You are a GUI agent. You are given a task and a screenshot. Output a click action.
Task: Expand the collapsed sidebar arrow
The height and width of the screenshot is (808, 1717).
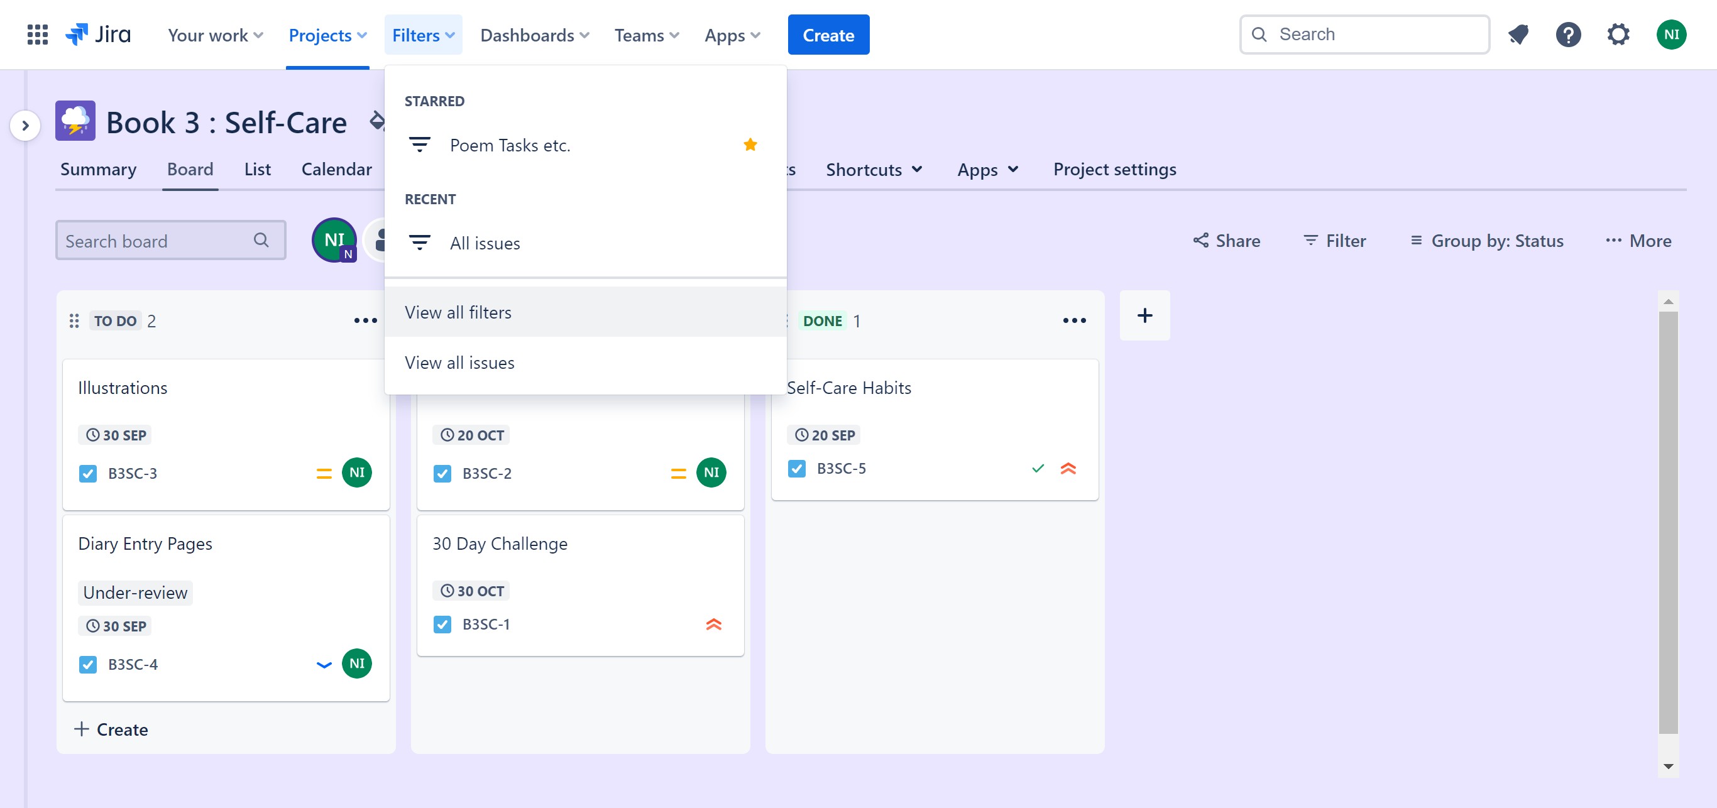pos(25,125)
